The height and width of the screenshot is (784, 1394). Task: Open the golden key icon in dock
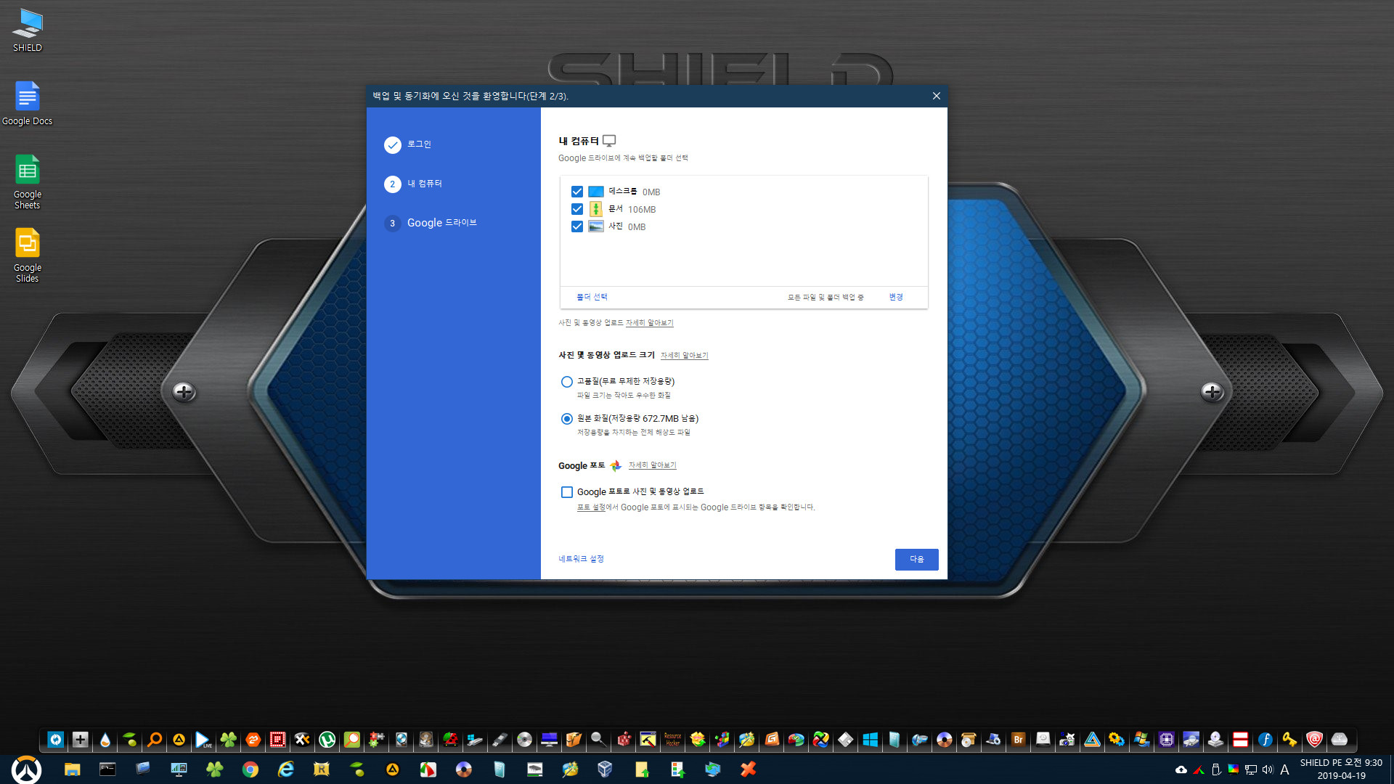(1289, 740)
